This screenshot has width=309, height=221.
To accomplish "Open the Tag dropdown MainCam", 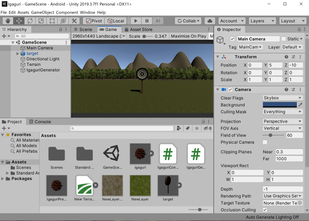I will (x=250, y=47).
